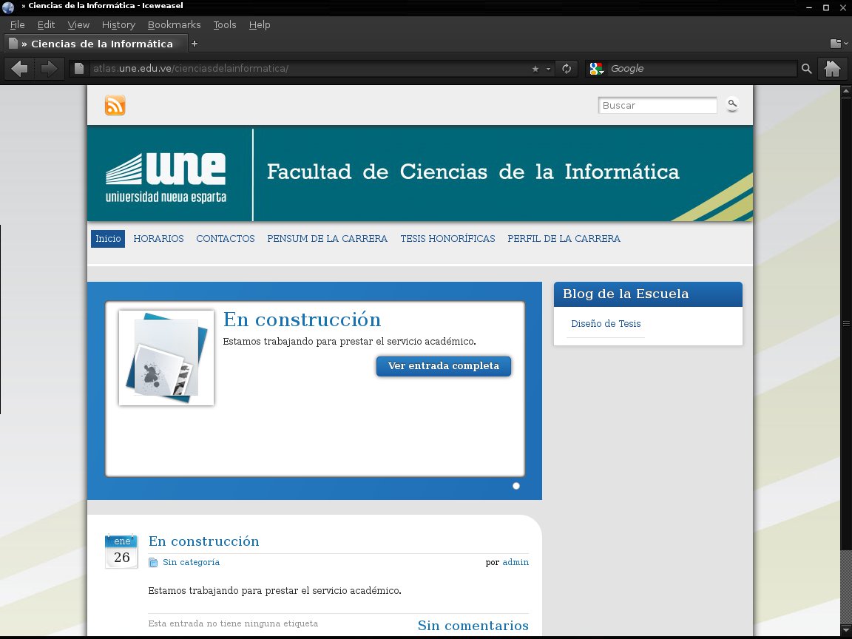Click the white slideshow pagination dot
Image resolution: width=852 pixels, height=639 pixels.
tap(516, 486)
